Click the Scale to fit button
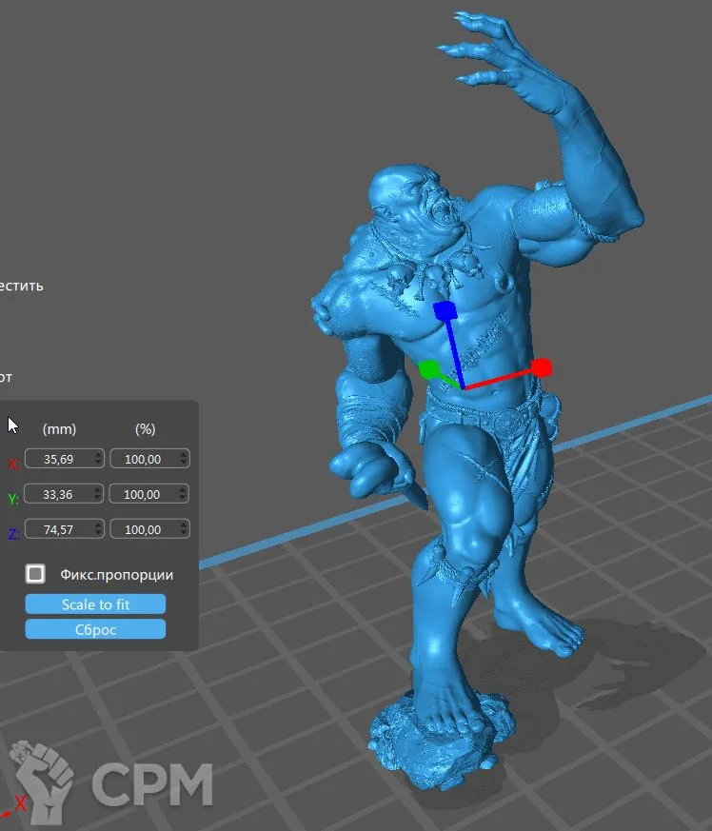 (x=95, y=604)
